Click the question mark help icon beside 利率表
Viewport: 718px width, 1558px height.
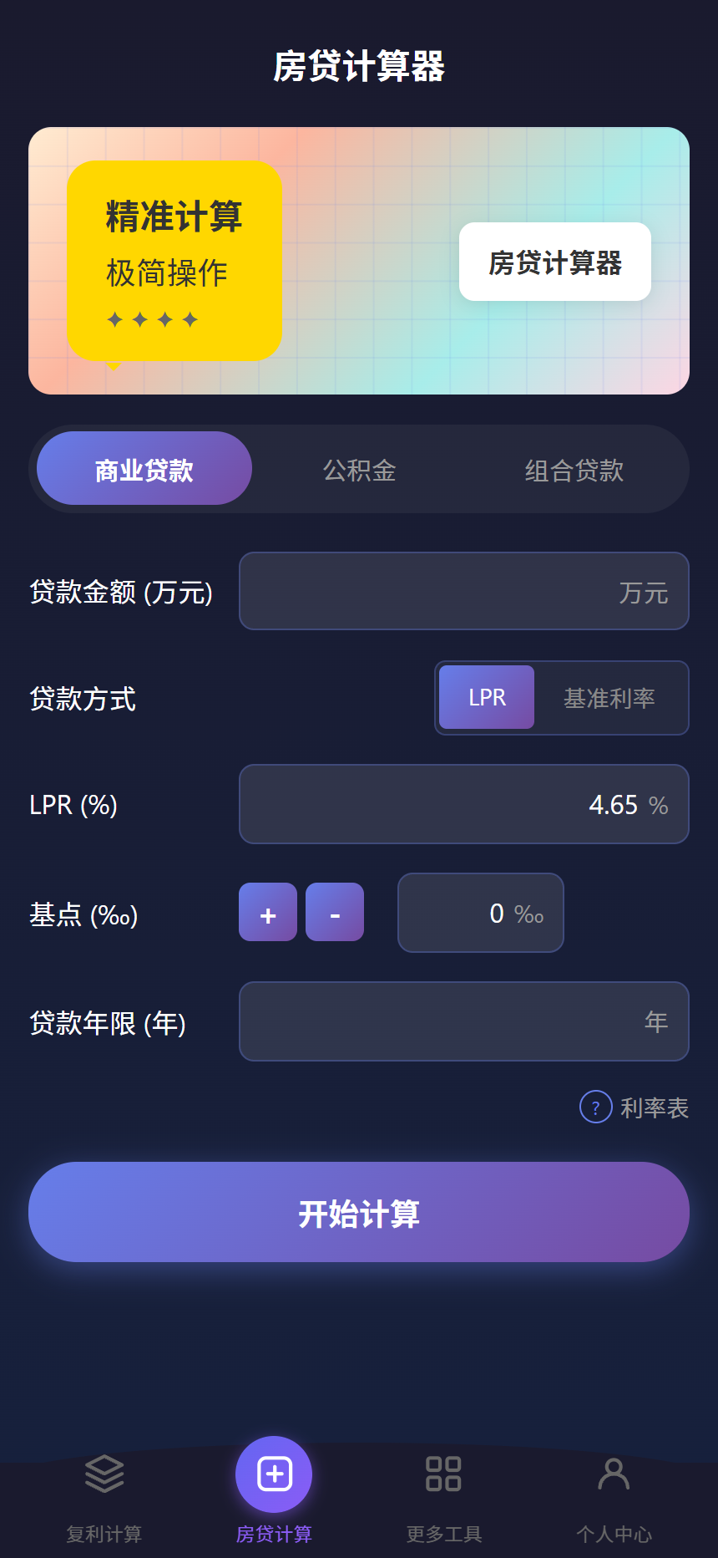pos(595,1107)
